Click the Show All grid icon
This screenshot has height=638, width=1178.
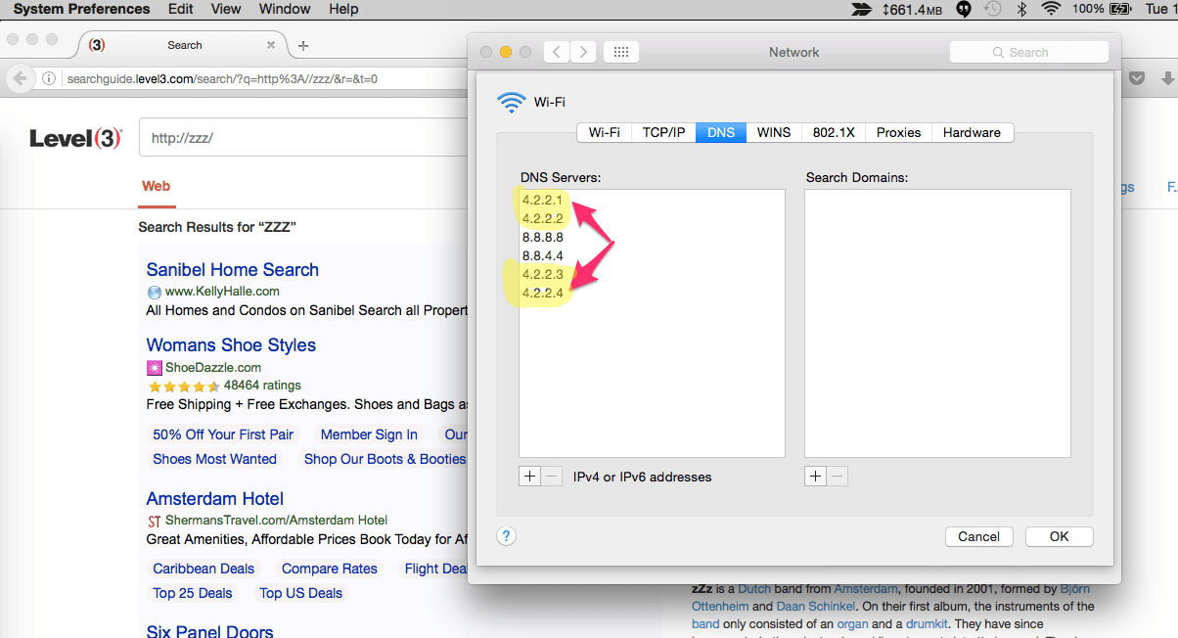(x=621, y=52)
